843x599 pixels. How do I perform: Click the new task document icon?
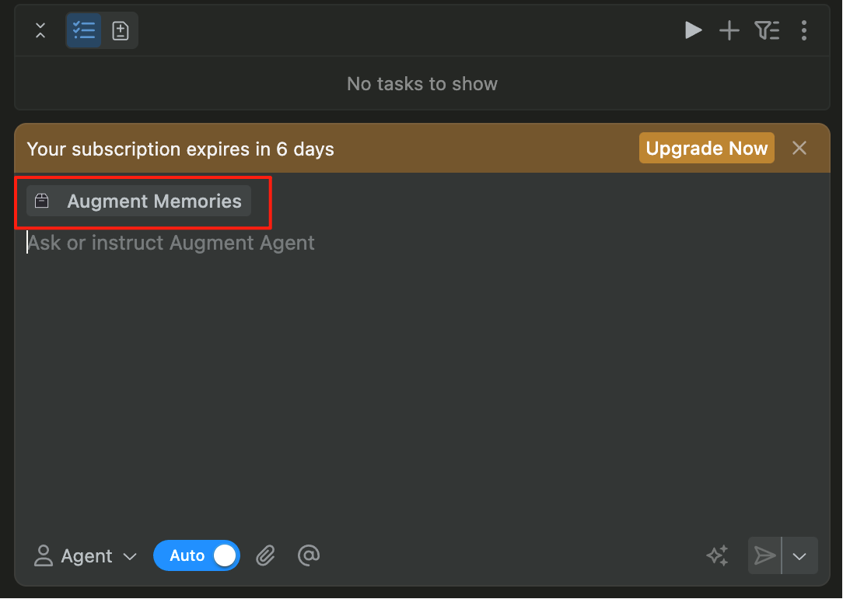point(121,30)
